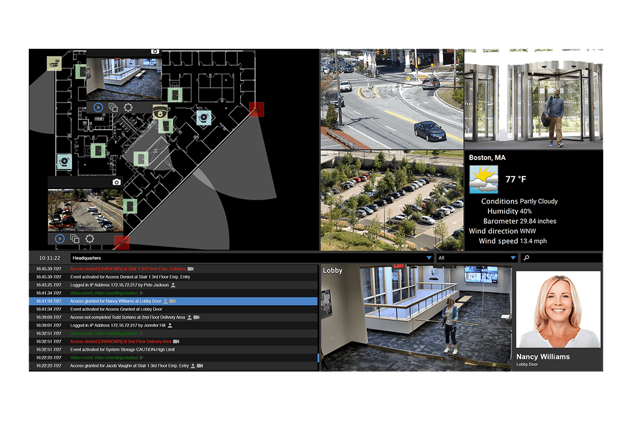Image resolution: width=632 pixels, height=421 pixels.
Task: Click Nancy Williams profile photo
Action: click(x=559, y=310)
